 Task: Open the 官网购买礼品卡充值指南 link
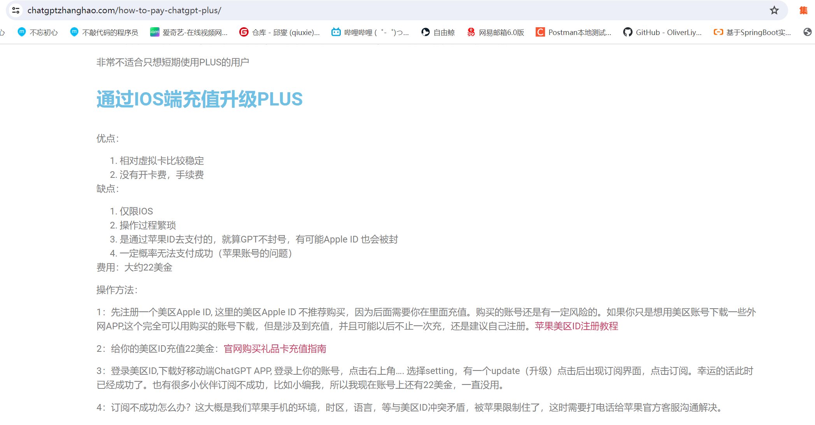[275, 349]
